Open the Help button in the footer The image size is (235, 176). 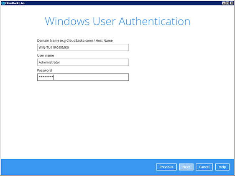pyautogui.click(x=222, y=167)
